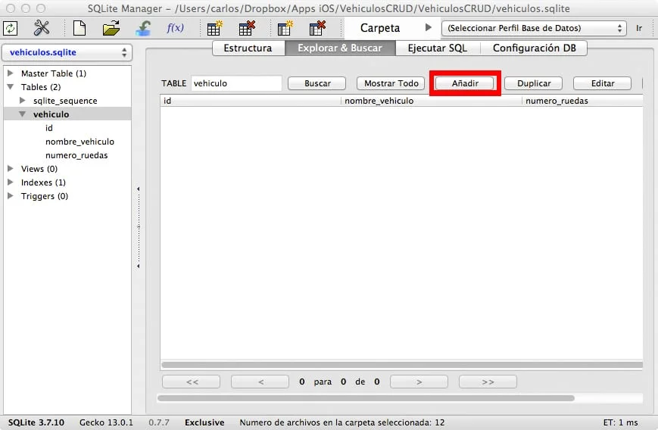The image size is (658, 430).
Task: Expand the Triggers (0) node
Action: (x=11, y=195)
